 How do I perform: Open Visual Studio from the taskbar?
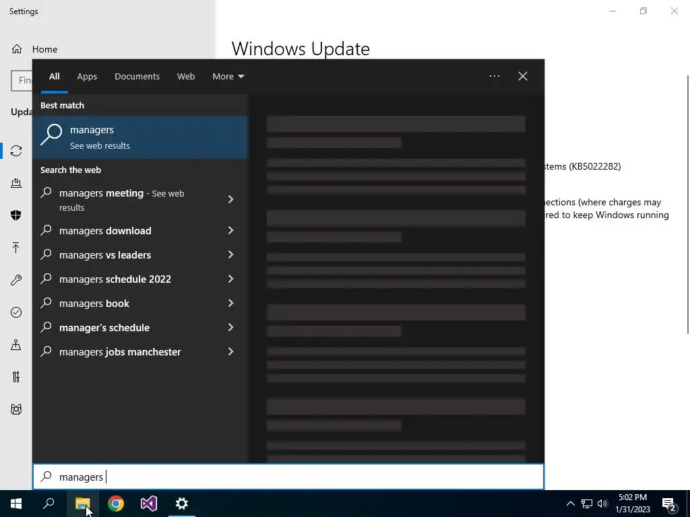point(149,504)
